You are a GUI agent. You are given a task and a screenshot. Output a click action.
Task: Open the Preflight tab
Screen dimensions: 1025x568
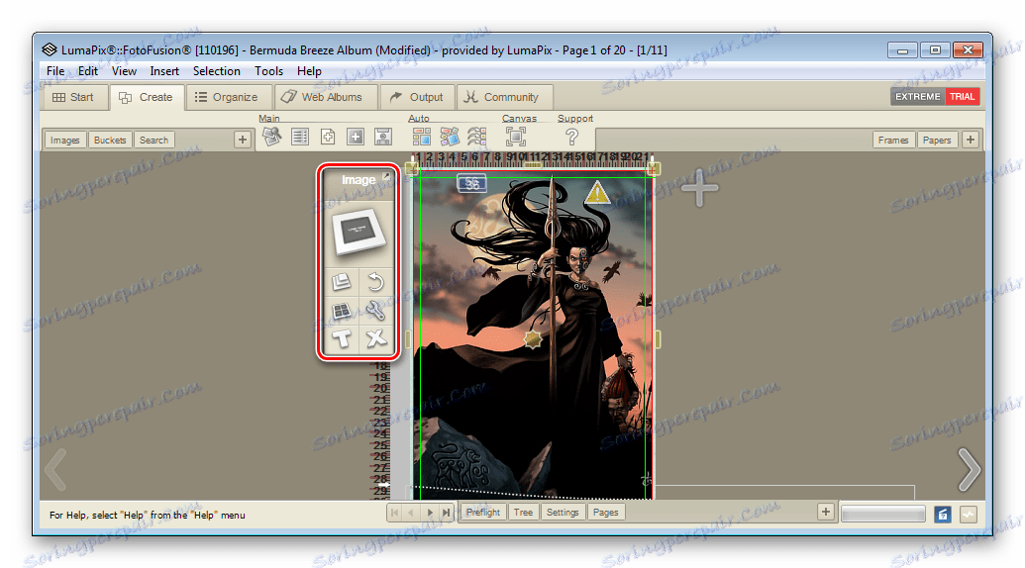(483, 513)
